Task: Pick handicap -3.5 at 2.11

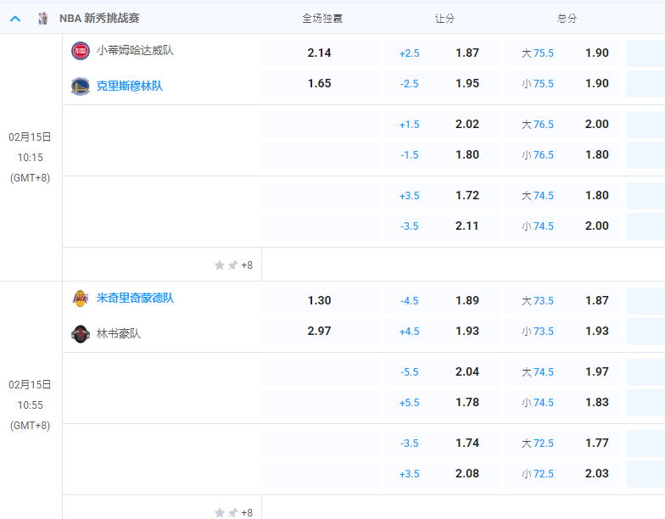Action: (443, 226)
